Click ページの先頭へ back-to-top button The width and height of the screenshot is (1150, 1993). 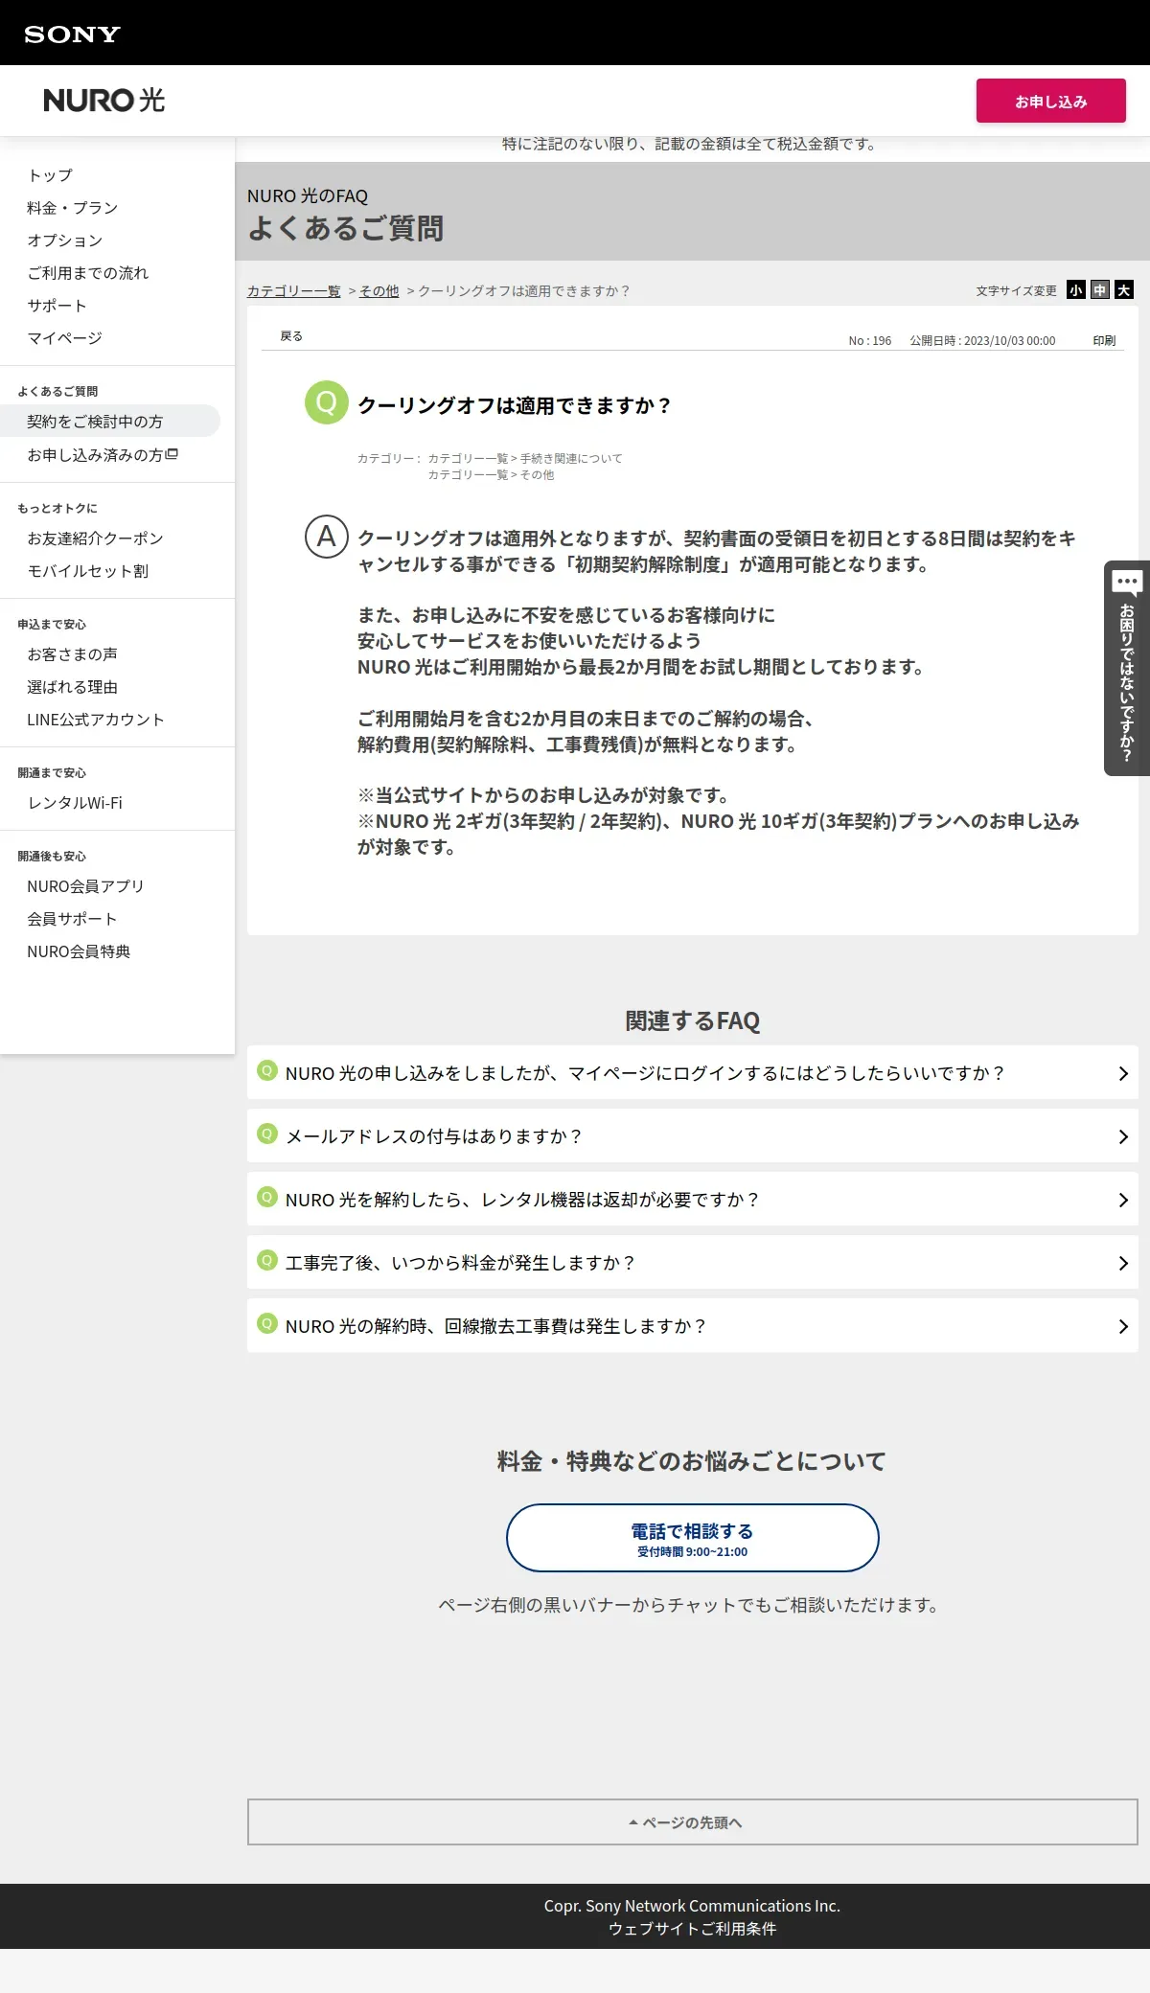pos(693,1821)
